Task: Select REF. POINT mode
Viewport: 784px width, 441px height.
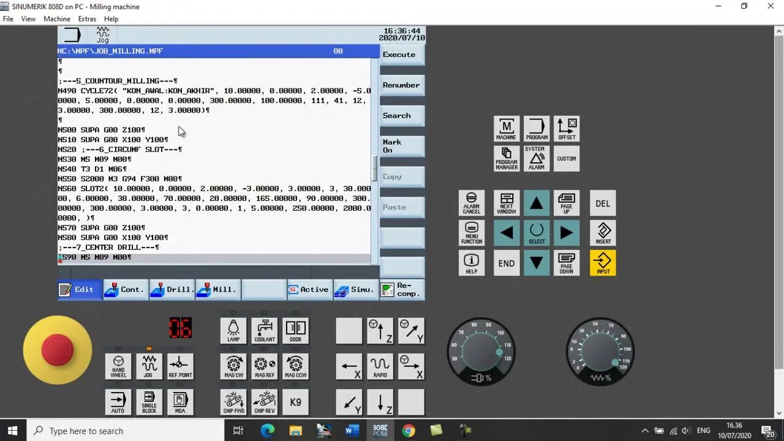Action: [180, 366]
